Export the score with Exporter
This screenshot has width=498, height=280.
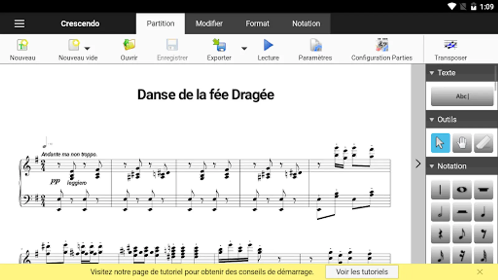tap(219, 49)
